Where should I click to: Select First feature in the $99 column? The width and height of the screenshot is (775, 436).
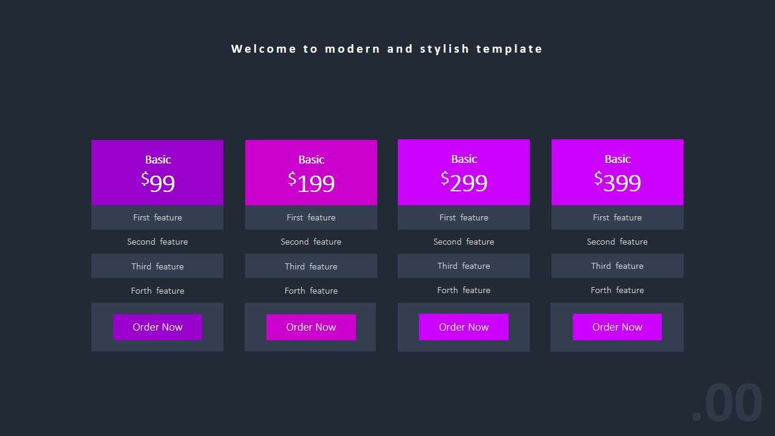coord(157,217)
